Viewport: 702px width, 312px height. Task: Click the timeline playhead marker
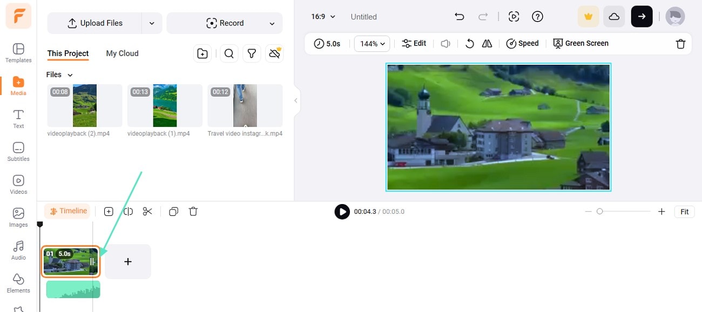[x=39, y=224]
